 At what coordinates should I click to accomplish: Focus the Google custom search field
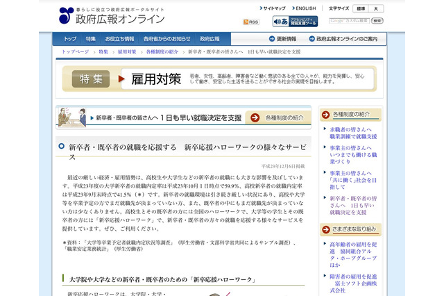pos(349,21)
